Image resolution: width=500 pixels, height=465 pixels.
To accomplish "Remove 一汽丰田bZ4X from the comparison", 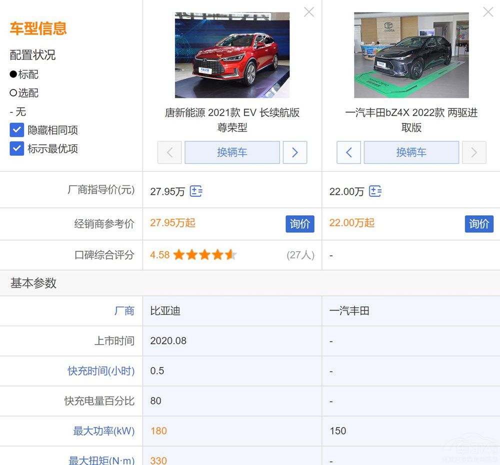I will (x=488, y=11).
